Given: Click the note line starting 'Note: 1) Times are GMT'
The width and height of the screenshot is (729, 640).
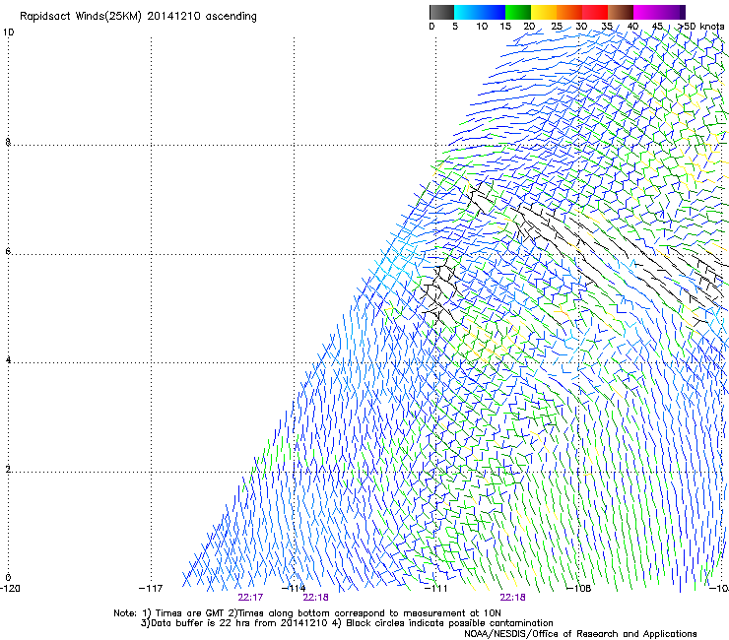Looking at the screenshot, I should (307, 613).
